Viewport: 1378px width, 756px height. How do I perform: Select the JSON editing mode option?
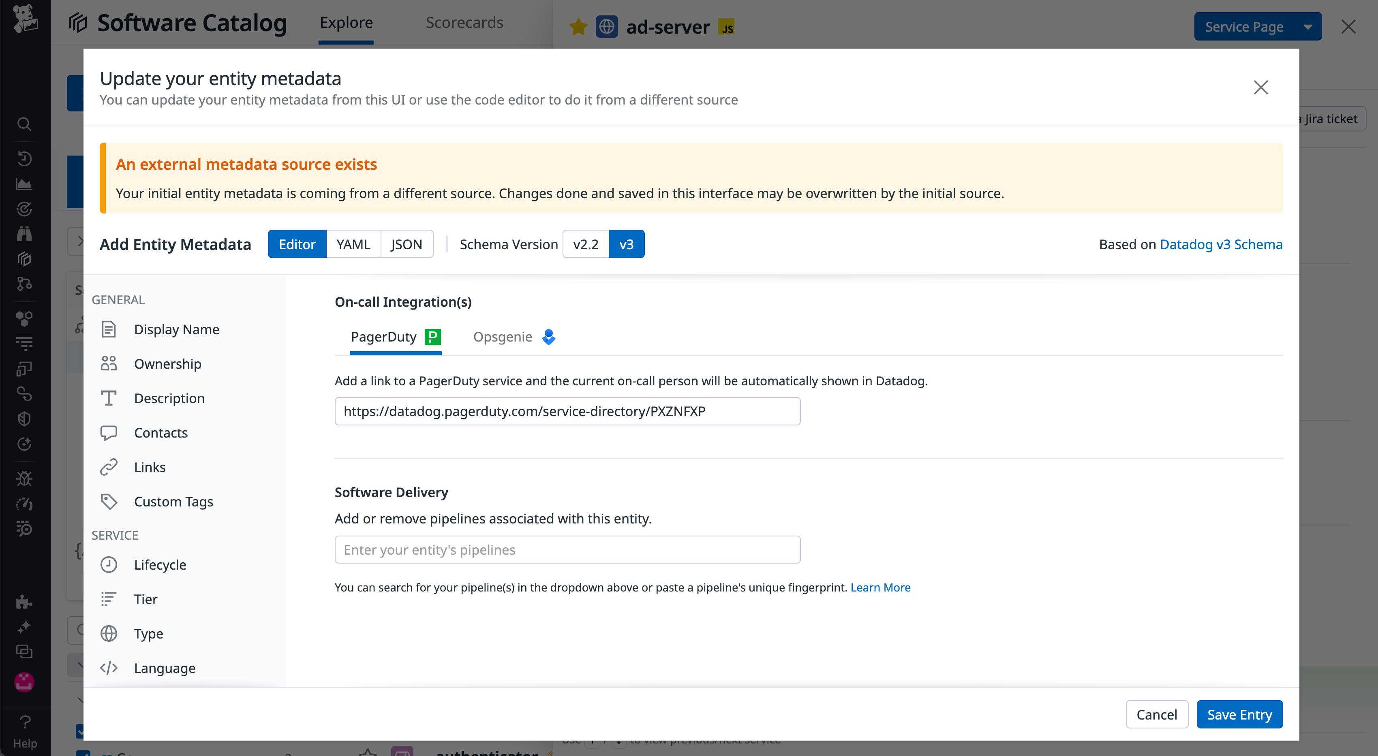(x=407, y=244)
